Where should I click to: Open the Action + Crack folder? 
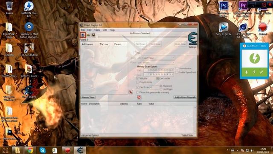tap(29, 71)
